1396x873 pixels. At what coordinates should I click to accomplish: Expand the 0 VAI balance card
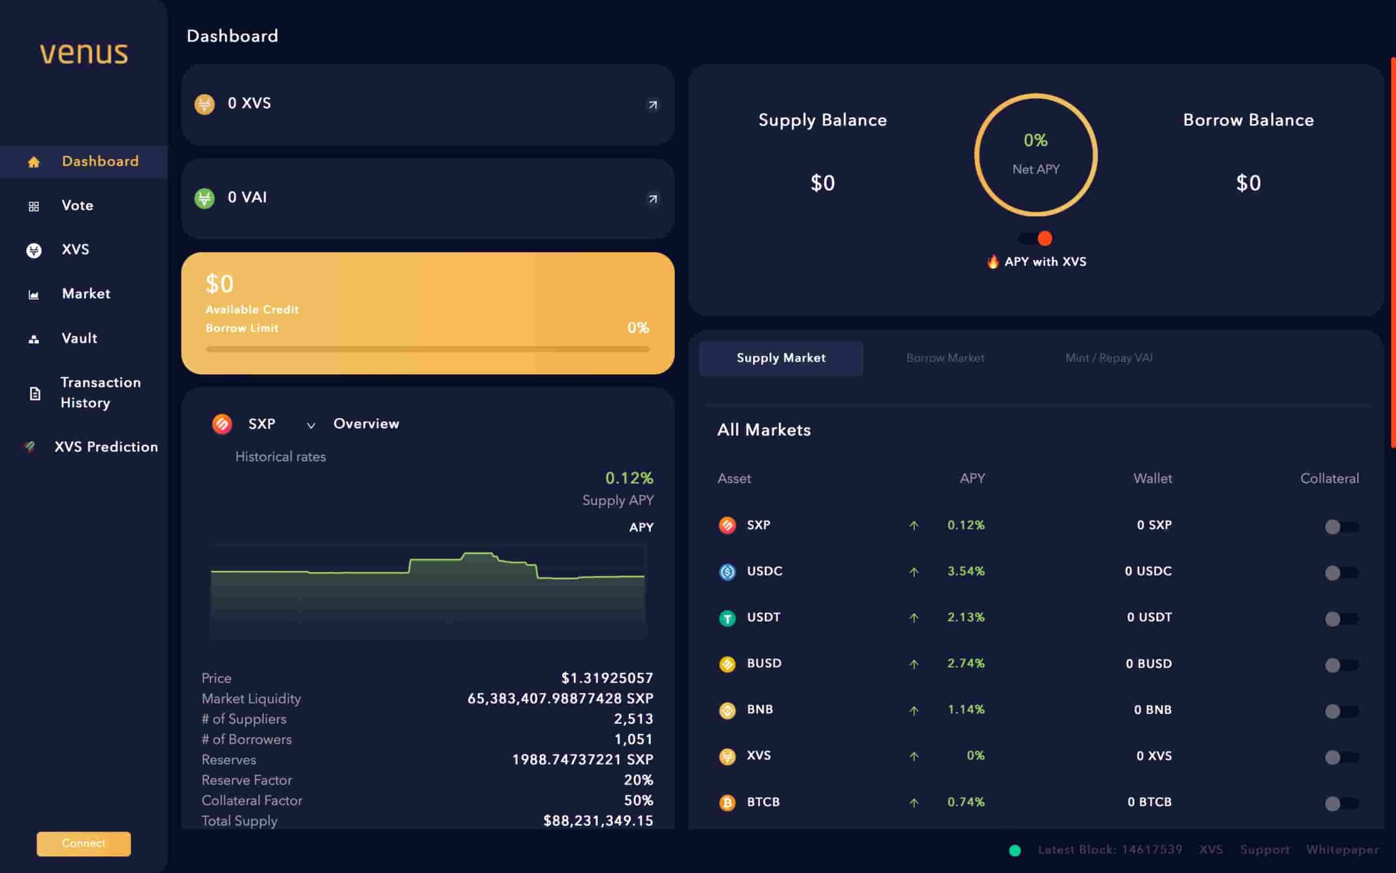point(652,198)
